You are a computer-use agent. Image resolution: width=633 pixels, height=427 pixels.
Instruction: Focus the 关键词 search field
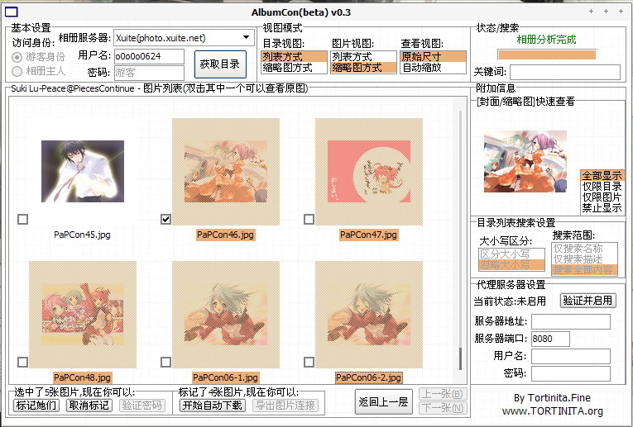point(565,73)
